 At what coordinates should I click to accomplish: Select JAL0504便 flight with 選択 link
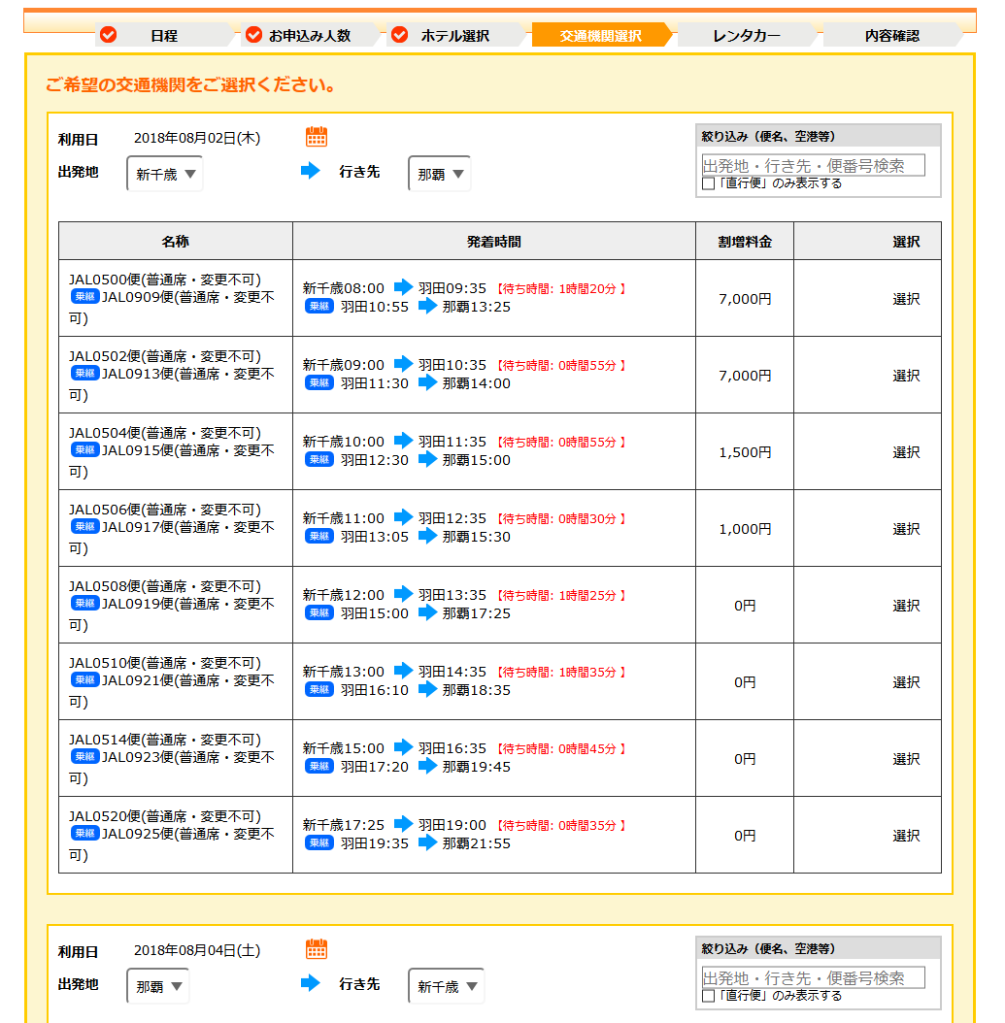coord(906,452)
